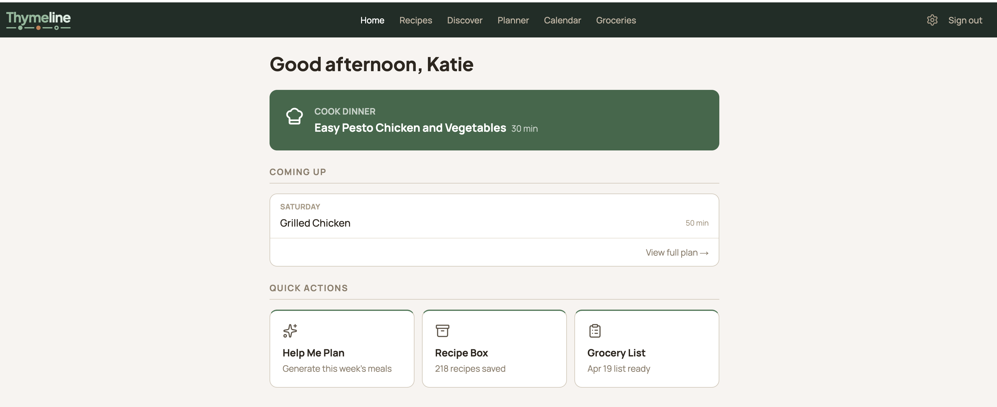Viewport: 997px width, 407px height.
Task: Sign out of the account
Action: pos(965,20)
